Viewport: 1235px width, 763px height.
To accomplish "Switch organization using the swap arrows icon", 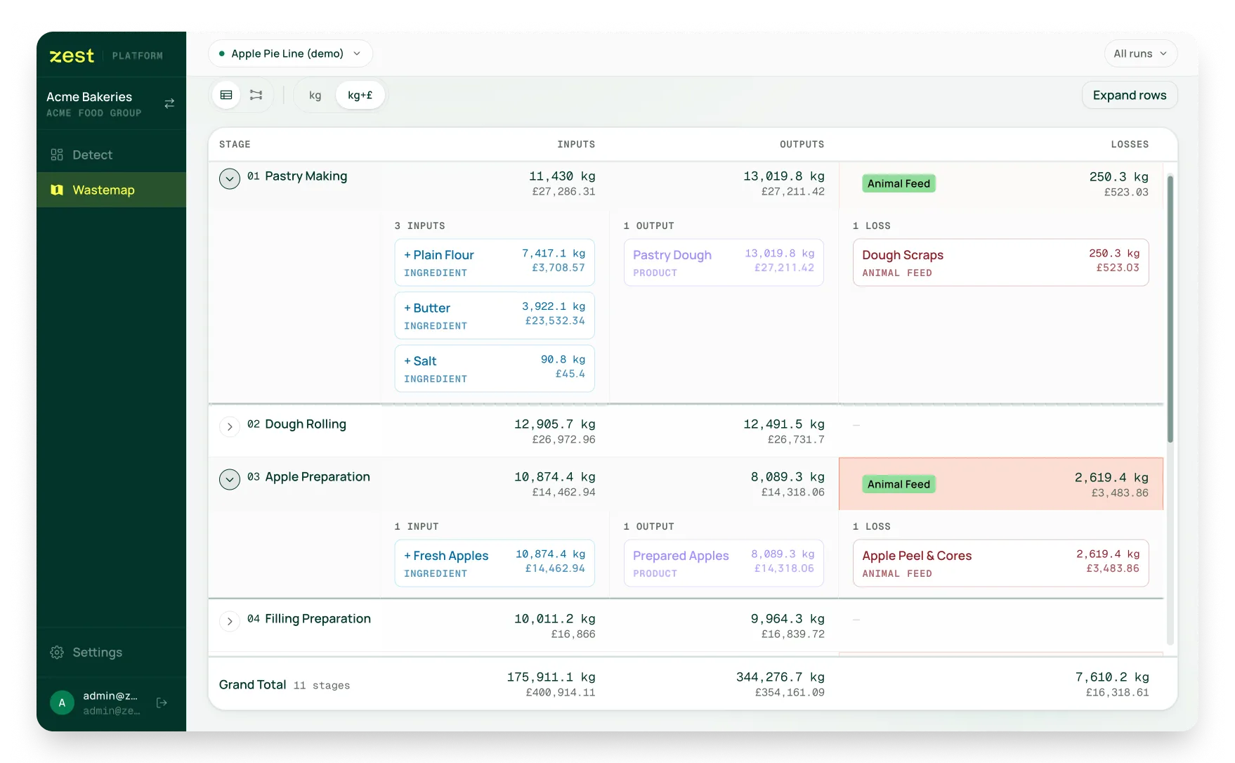I will click(x=169, y=103).
